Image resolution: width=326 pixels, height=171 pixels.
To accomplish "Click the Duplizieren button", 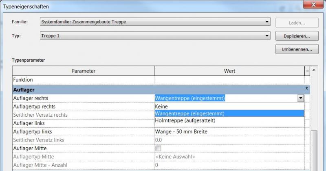I will tap(294, 36).
